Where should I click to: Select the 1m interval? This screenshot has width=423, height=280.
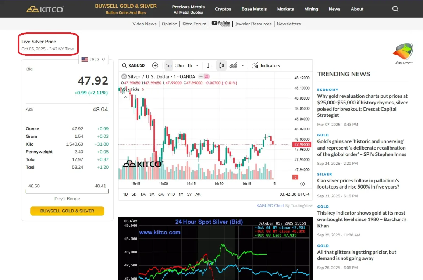pyautogui.click(x=168, y=65)
